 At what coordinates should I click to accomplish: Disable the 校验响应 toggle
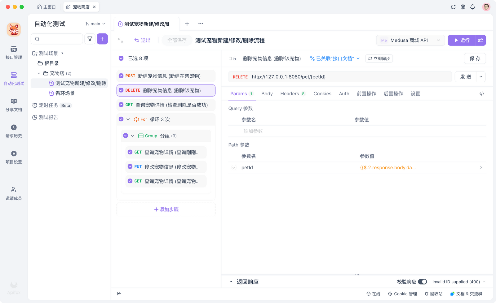click(423, 282)
